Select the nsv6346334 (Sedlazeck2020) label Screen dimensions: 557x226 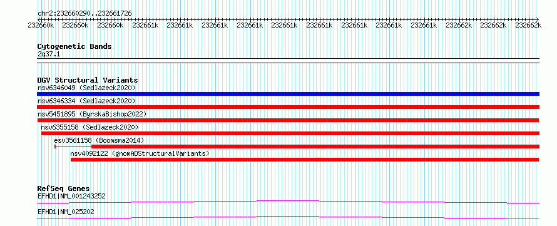86,101
